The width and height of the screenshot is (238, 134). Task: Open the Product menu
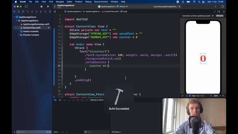78,2
